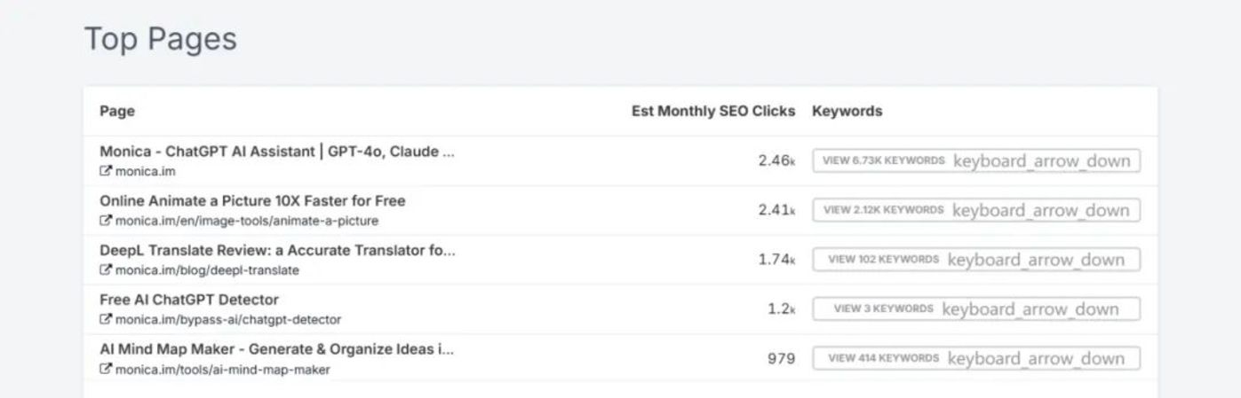Open the View 102 Keywords dropdown

point(975,260)
